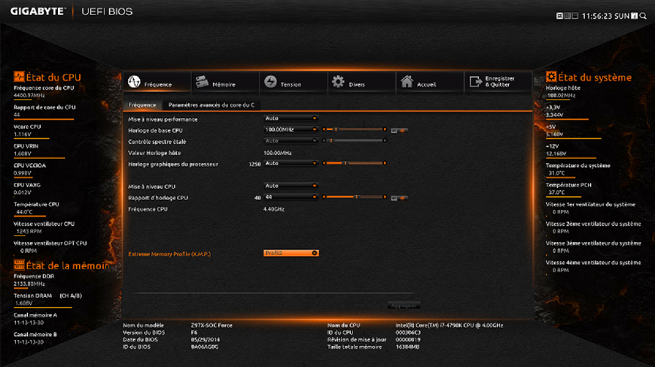This screenshot has height=367, width=655.
Task: Decrease Horloge de base CPU with left arrow
Action: pyautogui.click(x=324, y=129)
